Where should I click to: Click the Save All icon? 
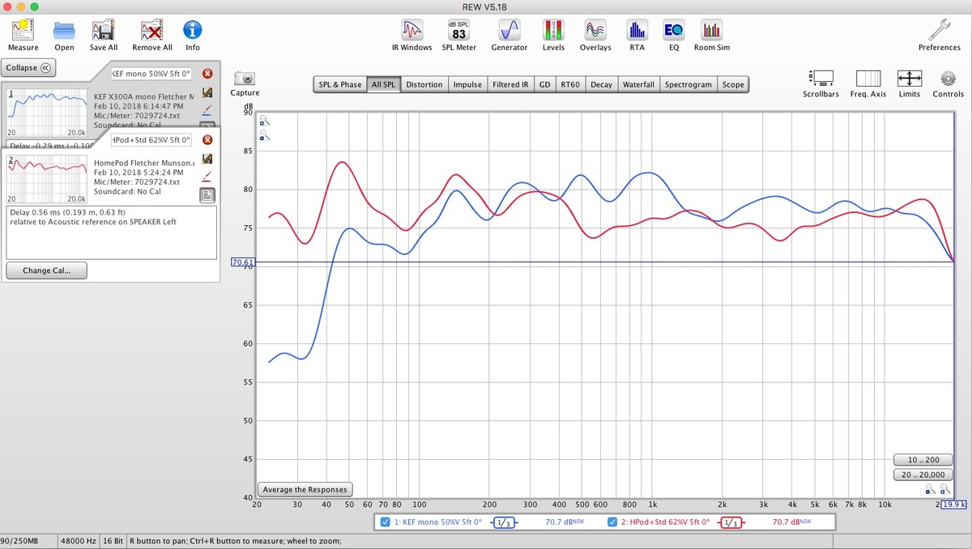(104, 31)
